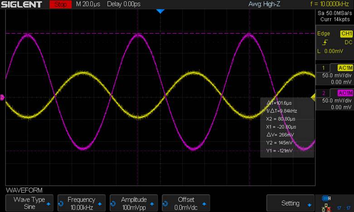This screenshot has width=354, height=212.
Task: Click the Offset softkey blue arrow
Action: 204,204
